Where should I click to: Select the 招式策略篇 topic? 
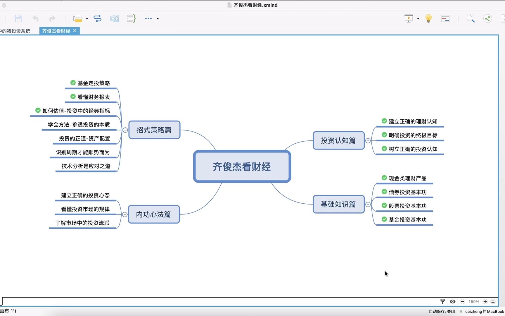(x=154, y=130)
